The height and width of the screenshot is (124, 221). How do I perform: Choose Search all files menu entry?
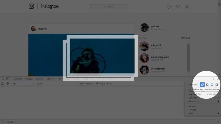tap(202, 94)
